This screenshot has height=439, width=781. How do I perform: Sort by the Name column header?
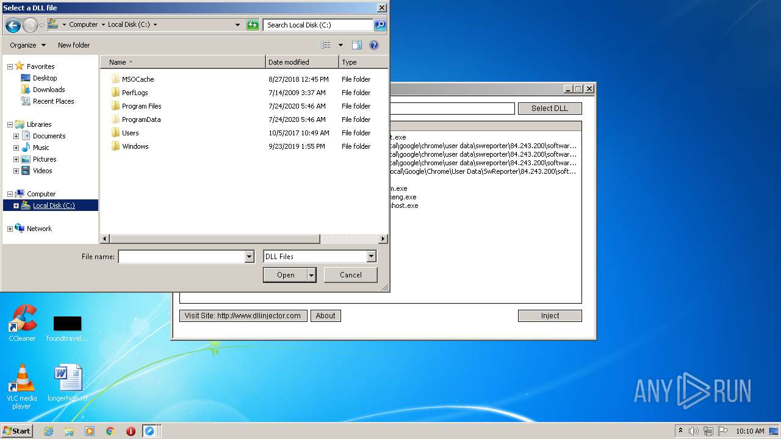coord(183,62)
